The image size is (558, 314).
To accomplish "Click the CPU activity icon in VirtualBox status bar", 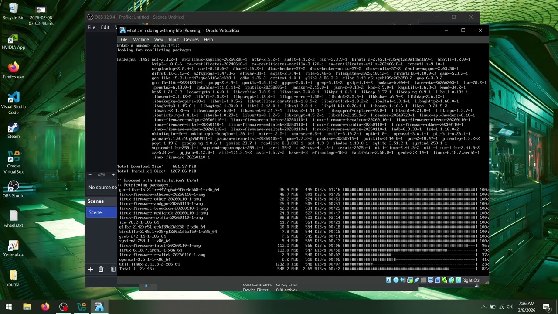I will 444,280.
